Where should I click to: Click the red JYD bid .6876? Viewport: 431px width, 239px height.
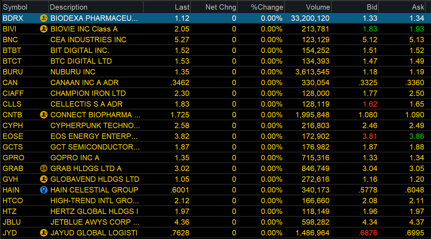(368, 233)
